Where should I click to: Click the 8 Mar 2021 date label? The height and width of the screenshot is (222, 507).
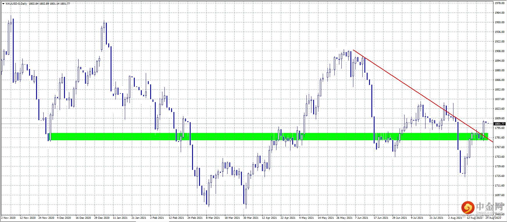[213, 218]
